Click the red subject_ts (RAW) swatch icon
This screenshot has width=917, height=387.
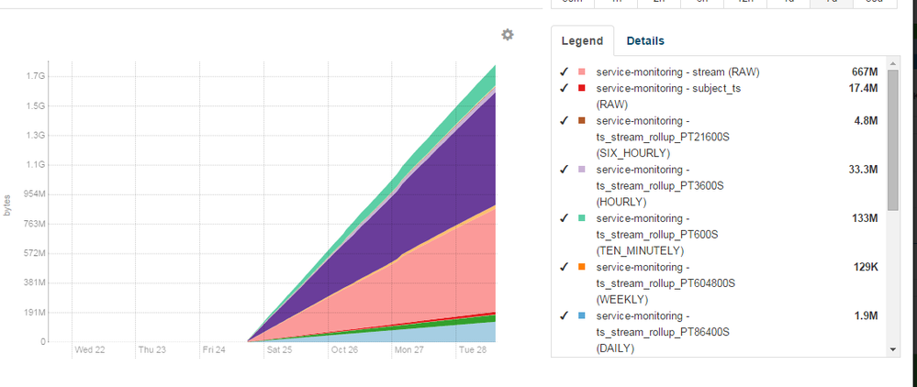[581, 88]
